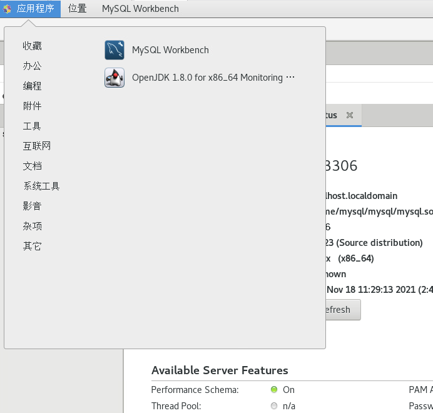Select the 系统工具 (System Tools) category
Image resolution: width=433 pixels, height=413 pixels.
41,186
